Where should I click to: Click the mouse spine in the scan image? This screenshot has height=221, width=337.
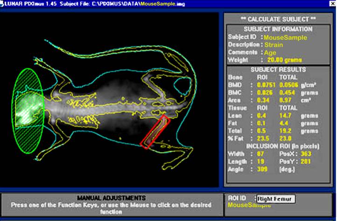(x=107, y=109)
